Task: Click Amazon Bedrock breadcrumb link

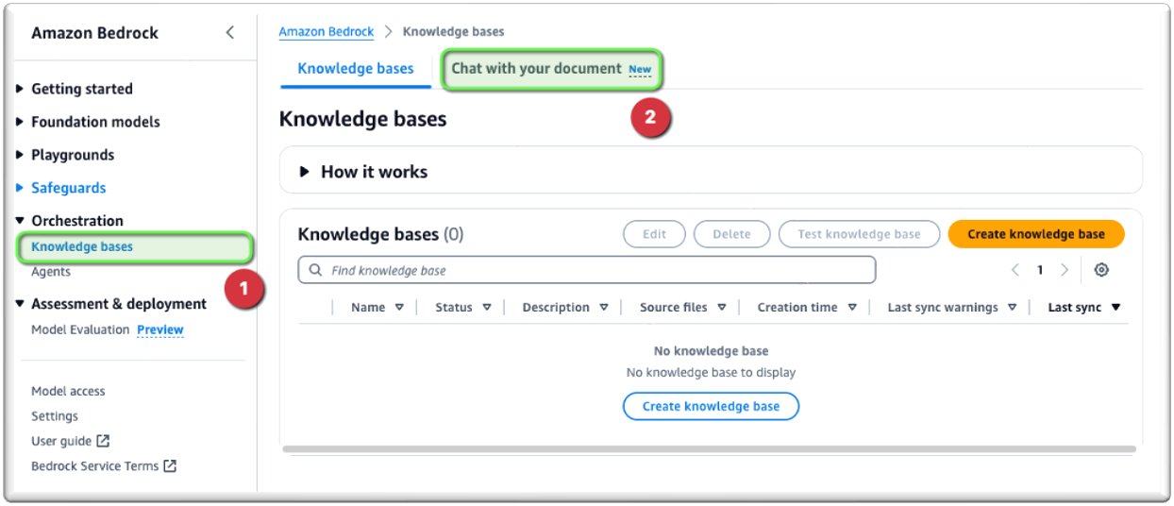Action: coord(327,31)
